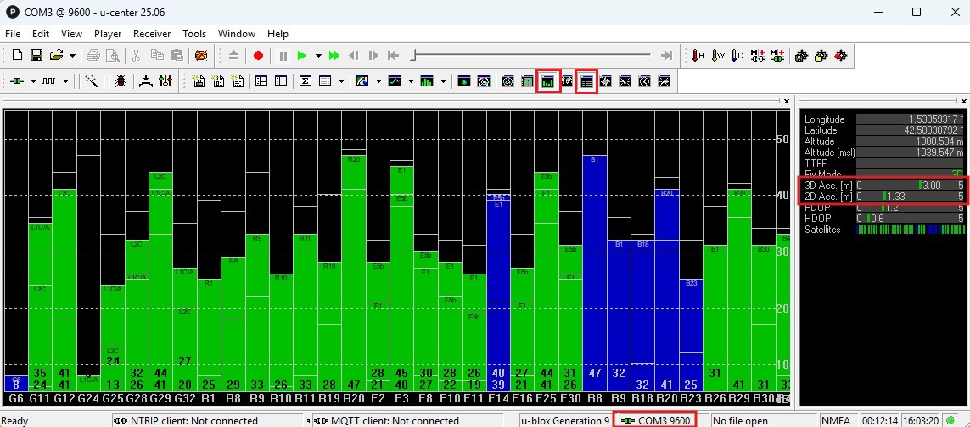Open the debug bug icon
The width and height of the screenshot is (970, 427).
point(121,81)
